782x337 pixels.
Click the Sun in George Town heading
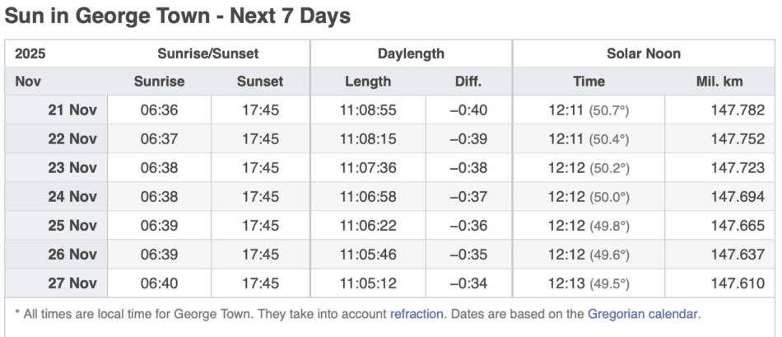coord(178,16)
